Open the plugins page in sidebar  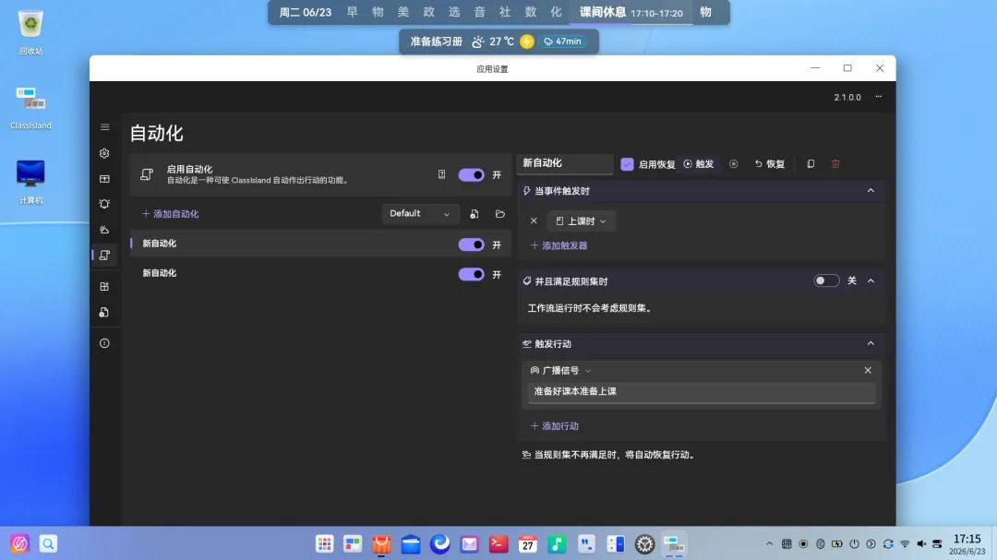105,287
